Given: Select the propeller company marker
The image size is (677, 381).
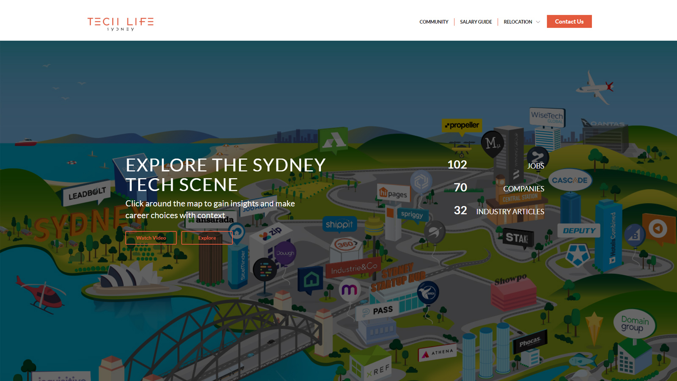Looking at the screenshot, I should (462, 126).
